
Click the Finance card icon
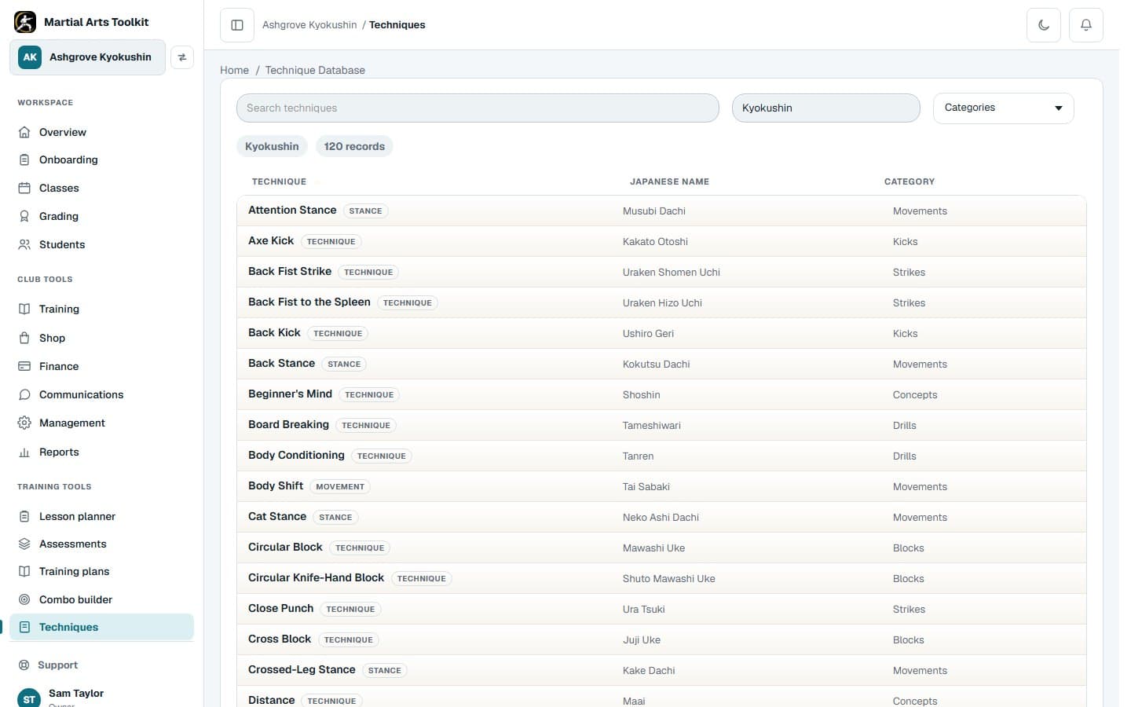click(x=24, y=366)
